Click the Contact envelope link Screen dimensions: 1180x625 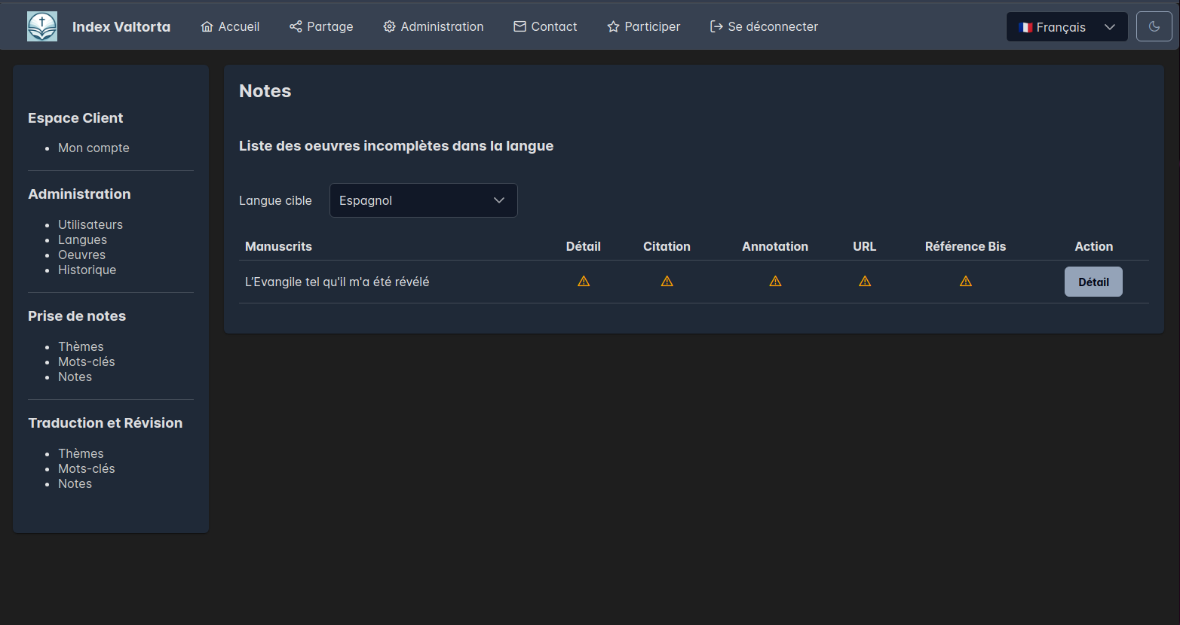(545, 26)
